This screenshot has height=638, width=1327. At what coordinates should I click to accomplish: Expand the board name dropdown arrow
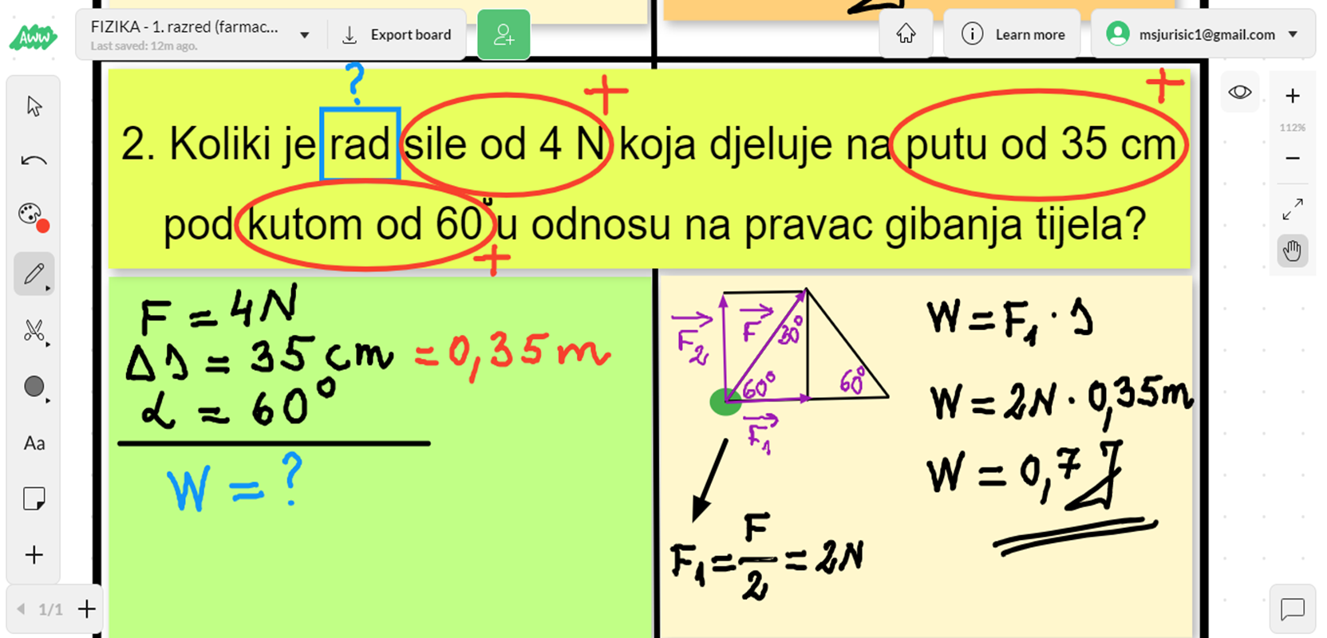tap(304, 35)
